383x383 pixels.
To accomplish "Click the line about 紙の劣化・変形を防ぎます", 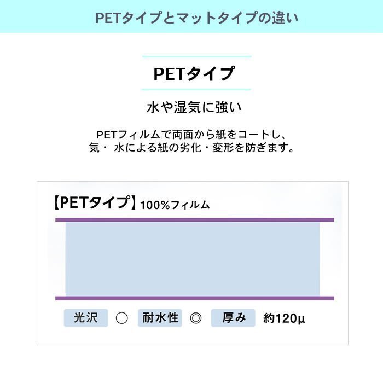I will tap(191, 148).
